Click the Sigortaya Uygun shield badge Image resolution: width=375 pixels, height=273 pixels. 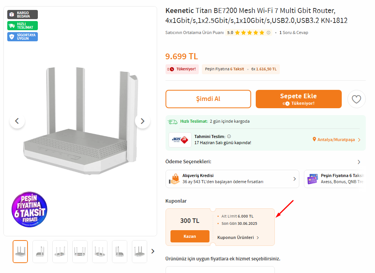tap(23, 37)
